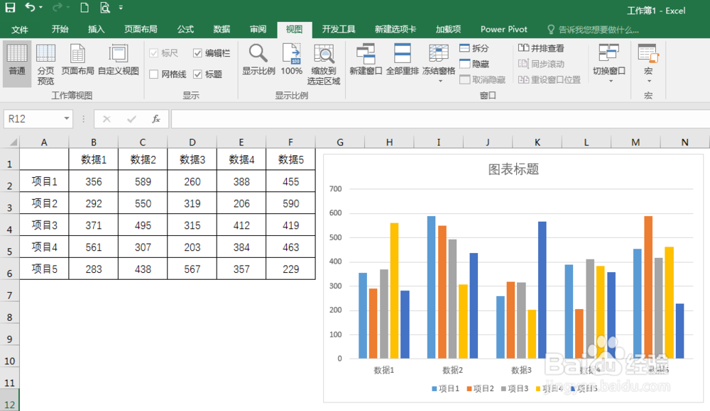
Task: Expand the Name Box dropdown arrow
Action: [x=67, y=119]
